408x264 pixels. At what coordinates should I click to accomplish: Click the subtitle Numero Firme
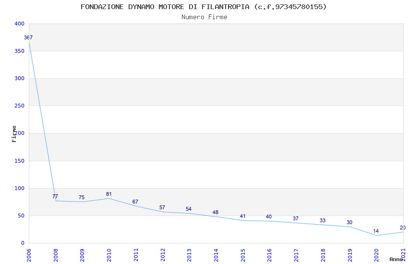(x=204, y=17)
